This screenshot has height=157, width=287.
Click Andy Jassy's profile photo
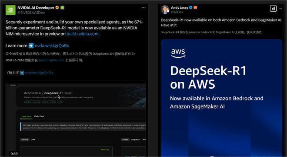coord(165,10)
